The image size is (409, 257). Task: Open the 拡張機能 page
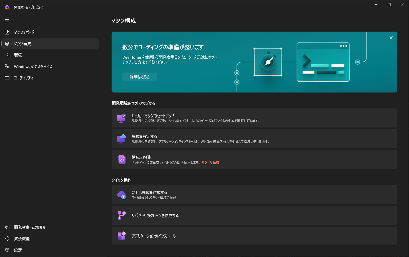pos(50,239)
